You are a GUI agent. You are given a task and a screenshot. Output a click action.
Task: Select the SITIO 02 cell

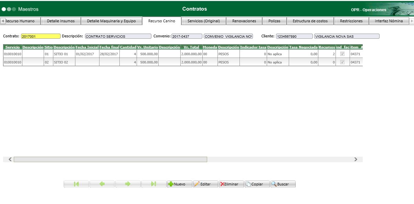pyautogui.click(x=64, y=62)
